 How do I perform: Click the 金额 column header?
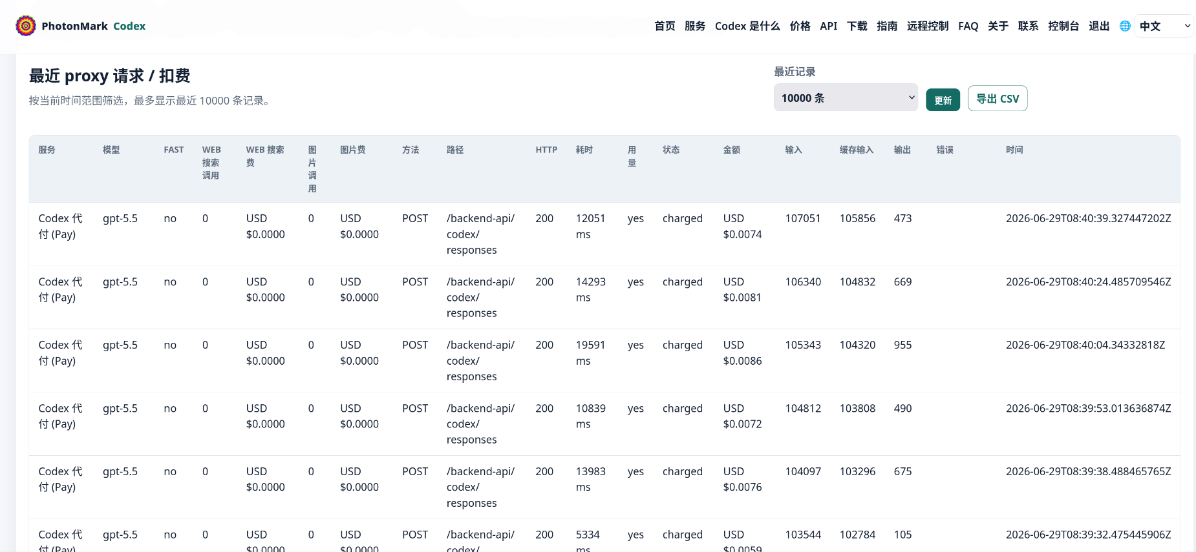pos(732,150)
